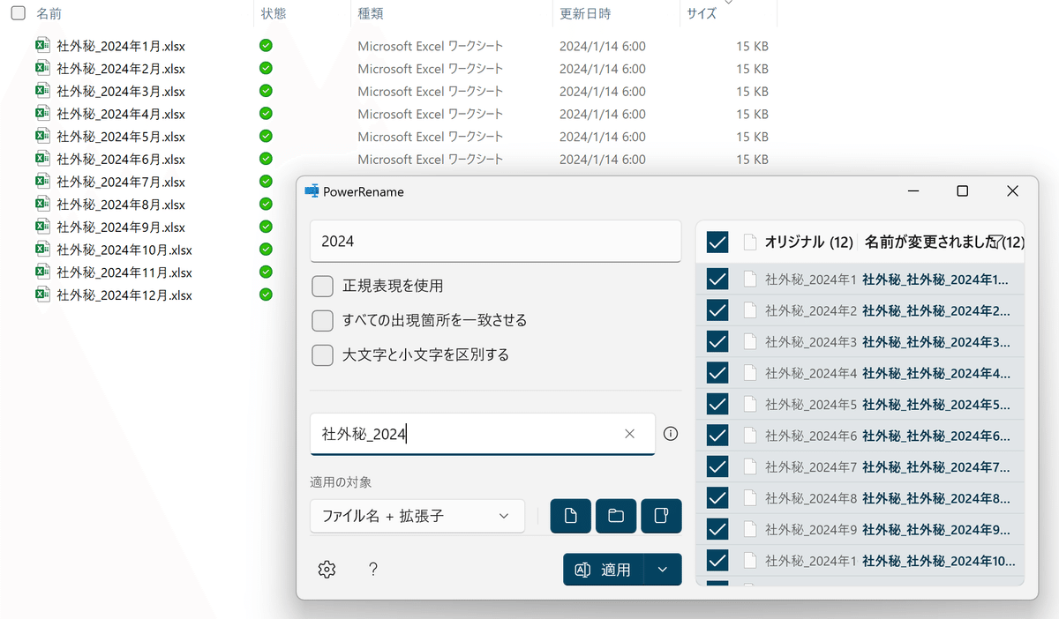1059x619 pixels.
Task: Select file 社外秘_2024年3月.xlsx in Explorer
Action: (121, 91)
